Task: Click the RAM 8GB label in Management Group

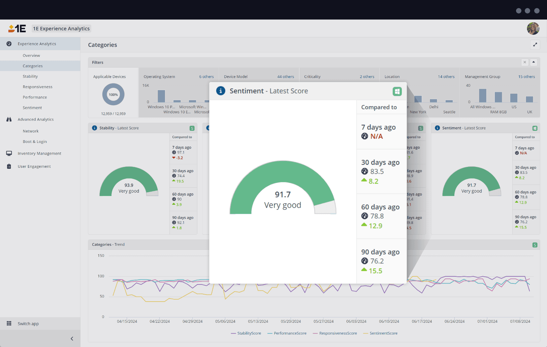Action: (x=498, y=112)
